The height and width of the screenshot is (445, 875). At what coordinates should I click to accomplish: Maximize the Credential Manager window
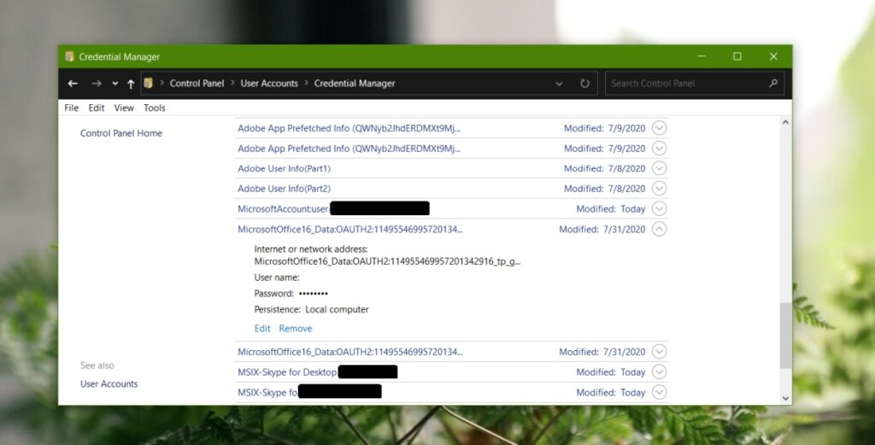coord(737,56)
